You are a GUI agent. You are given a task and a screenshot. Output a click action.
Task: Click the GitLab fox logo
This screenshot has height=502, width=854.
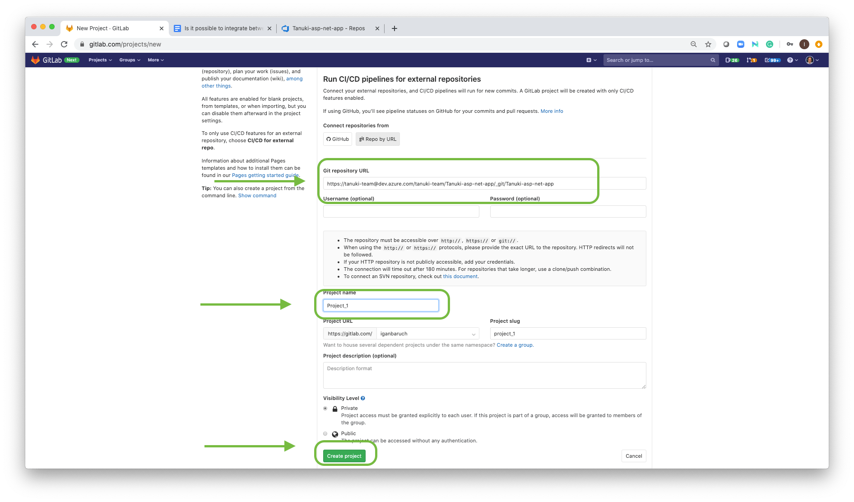tap(35, 60)
